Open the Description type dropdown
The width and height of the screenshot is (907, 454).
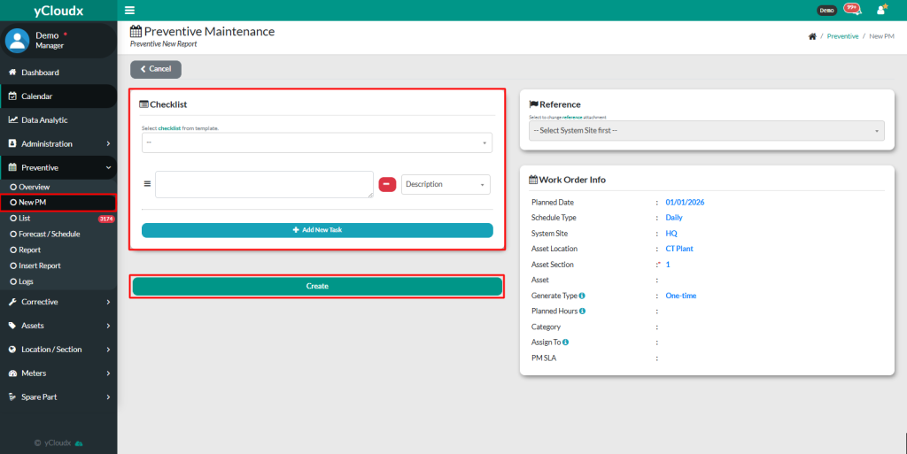[x=446, y=184]
